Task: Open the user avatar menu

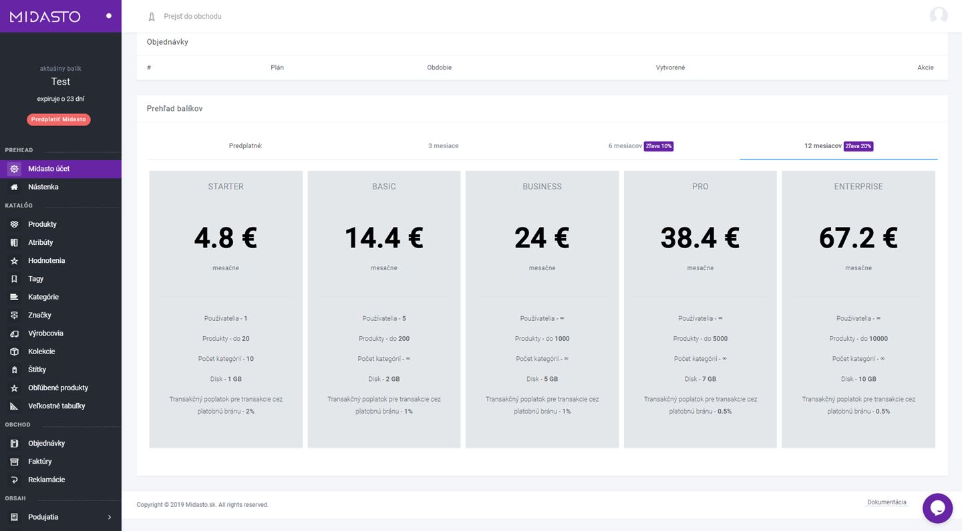Action: pyautogui.click(x=939, y=15)
